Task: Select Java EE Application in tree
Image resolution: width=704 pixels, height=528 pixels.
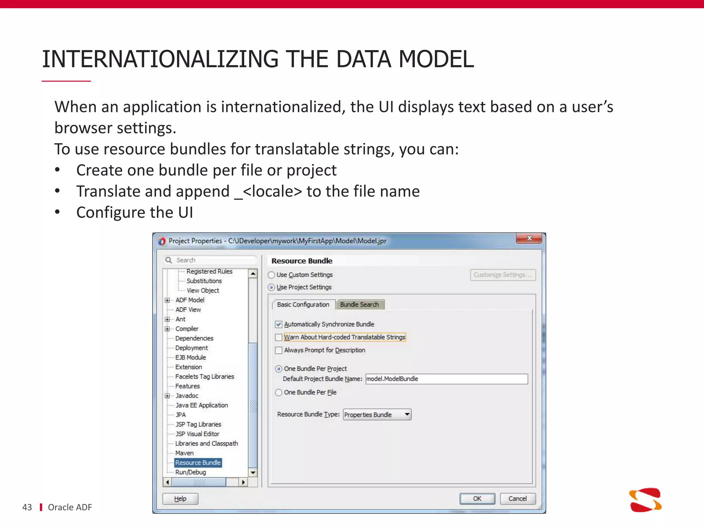Action: pos(201,406)
